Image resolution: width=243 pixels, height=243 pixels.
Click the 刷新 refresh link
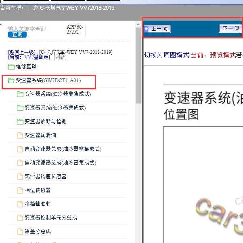click(60, 57)
